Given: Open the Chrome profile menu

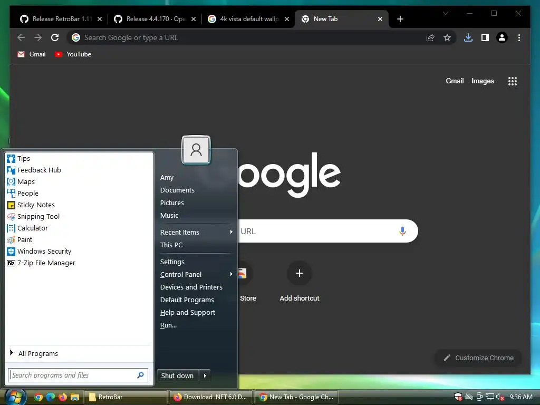Looking at the screenshot, I should 502,37.
